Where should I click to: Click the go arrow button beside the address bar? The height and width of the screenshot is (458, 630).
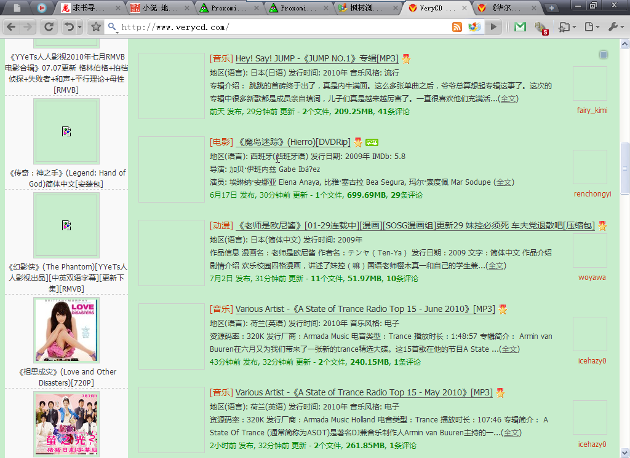click(493, 27)
